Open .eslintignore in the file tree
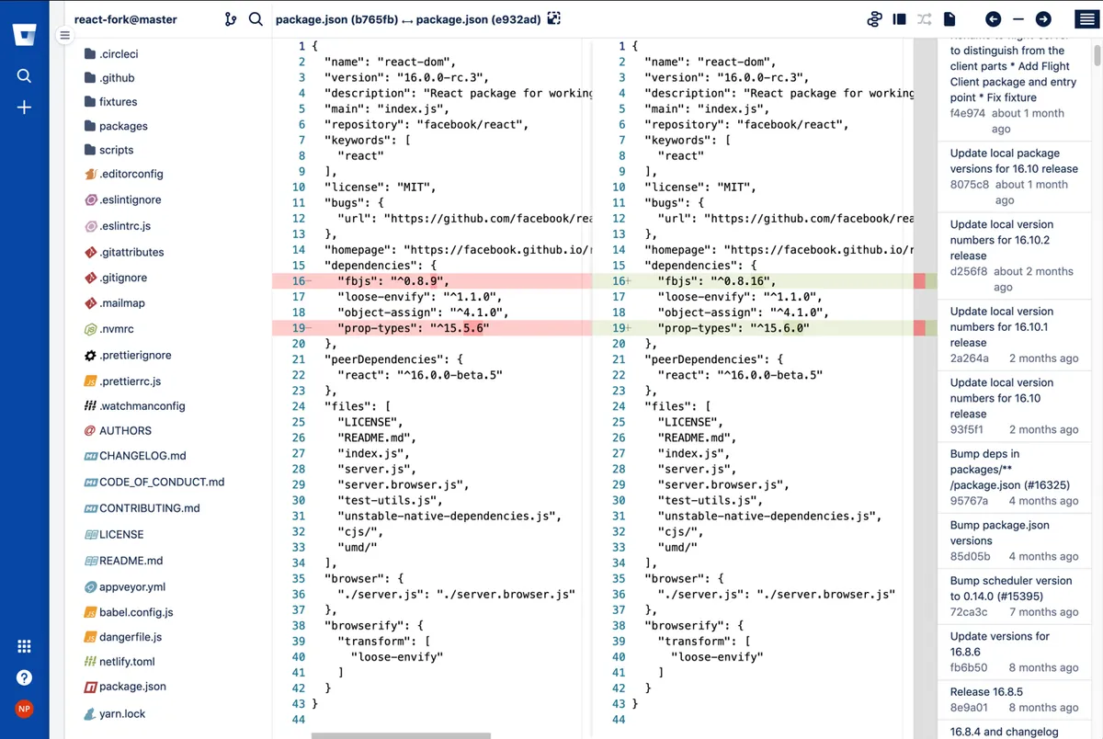This screenshot has height=739, width=1103. 122,199
